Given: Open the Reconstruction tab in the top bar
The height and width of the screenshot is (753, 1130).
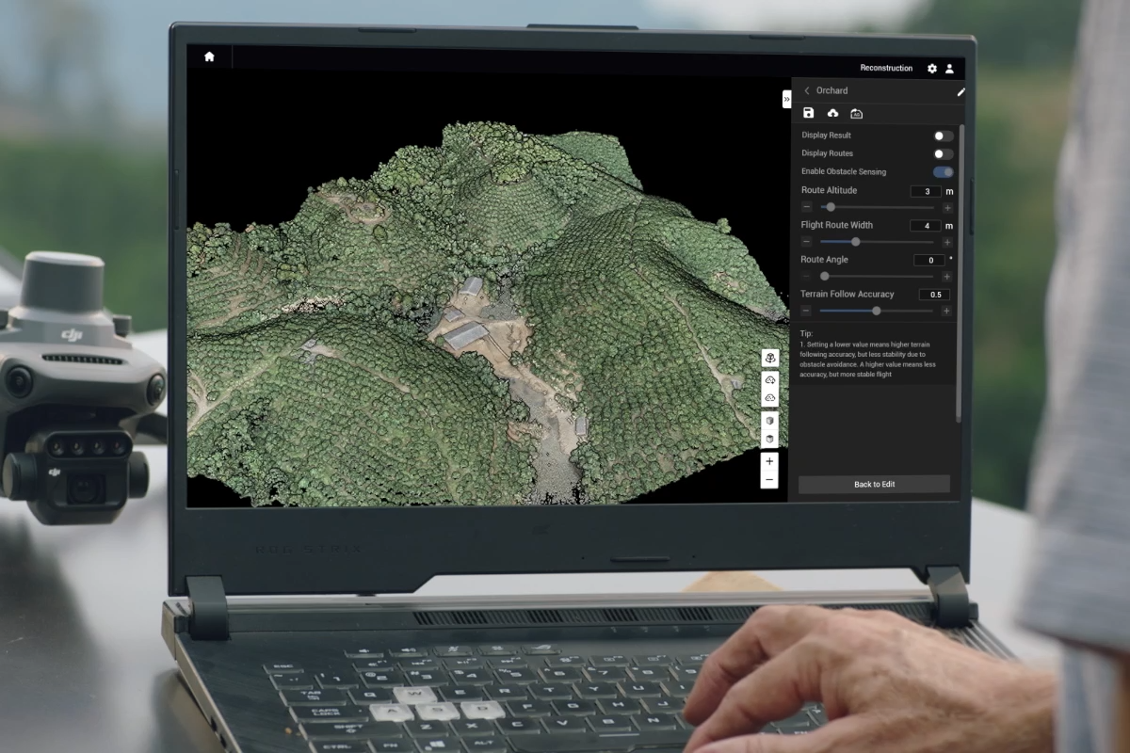Looking at the screenshot, I should 885,69.
